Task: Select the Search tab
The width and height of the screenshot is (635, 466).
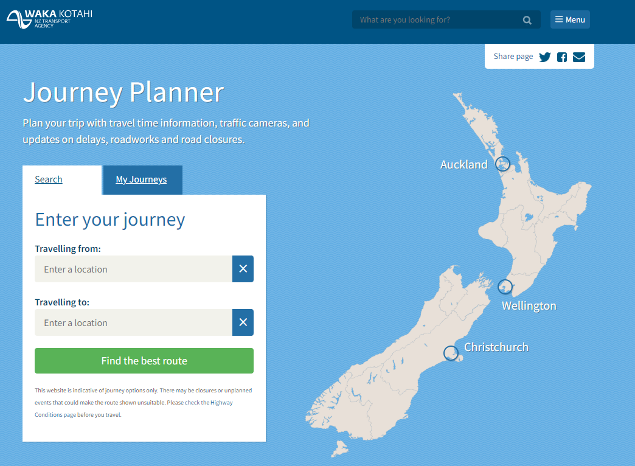Action: click(49, 179)
